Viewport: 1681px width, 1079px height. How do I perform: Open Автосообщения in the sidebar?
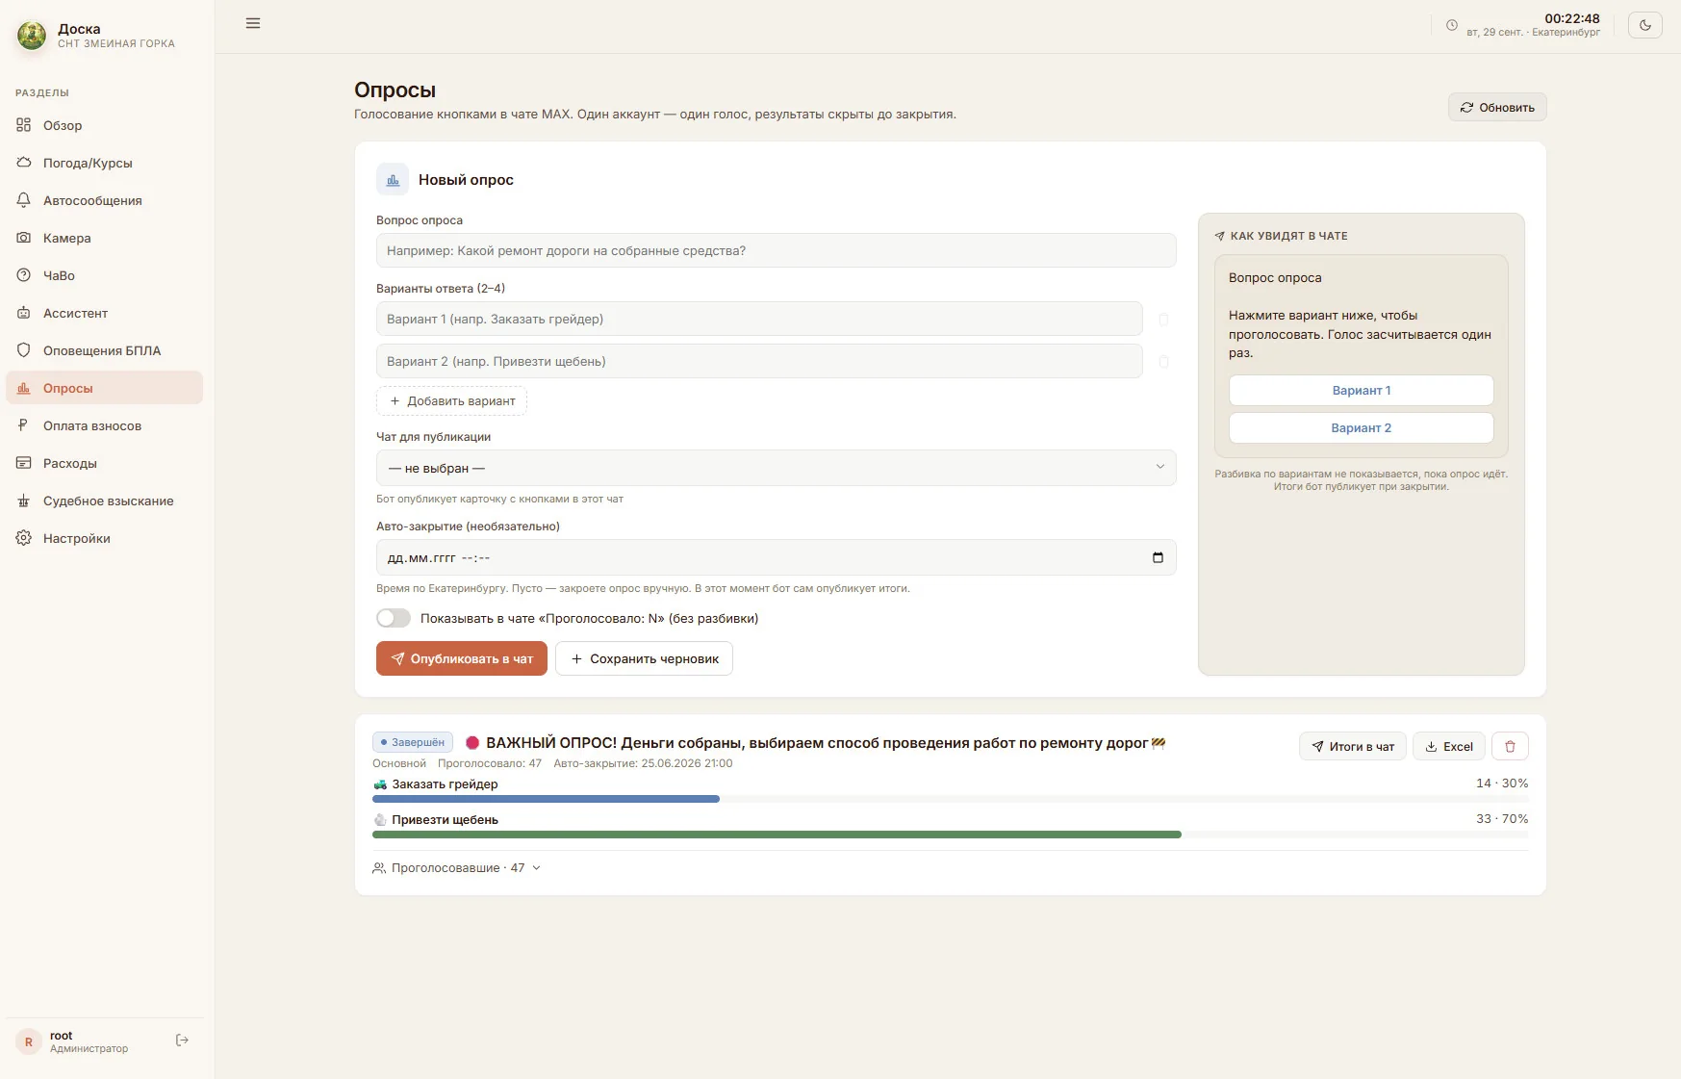click(x=104, y=200)
